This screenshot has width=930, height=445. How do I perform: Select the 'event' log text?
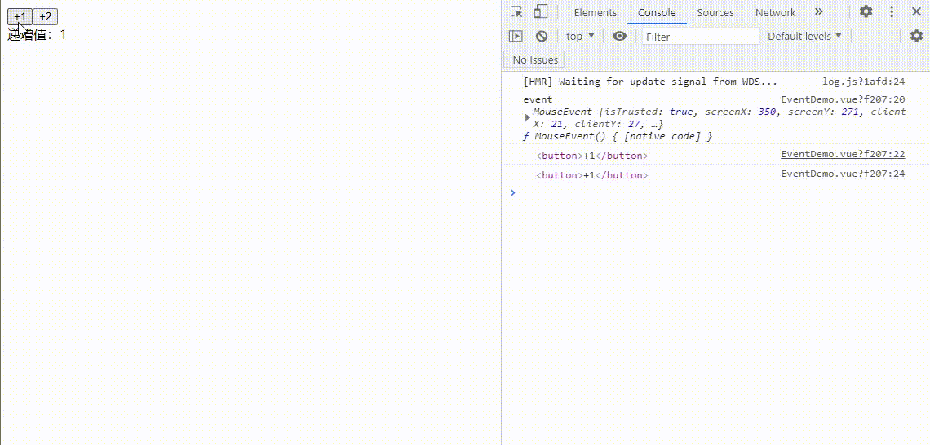(x=538, y=99)
